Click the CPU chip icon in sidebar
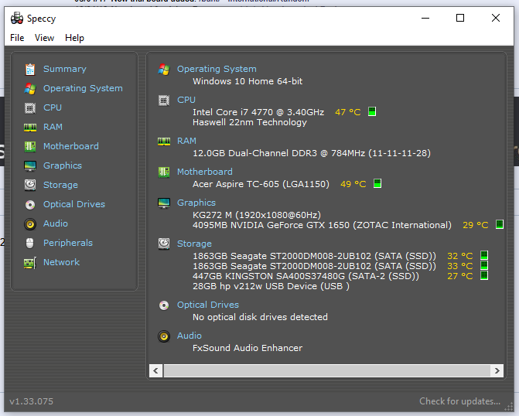The image size is (519, 416). coord(30,108)
